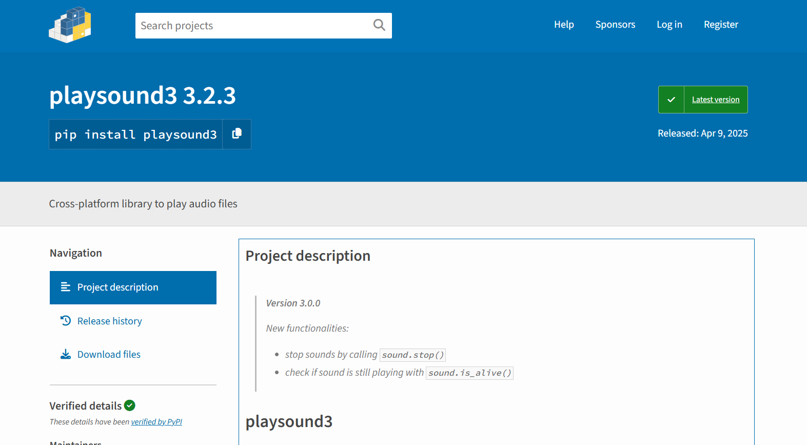
Task: Go to Log in
Action: click(x=669, y=25)
